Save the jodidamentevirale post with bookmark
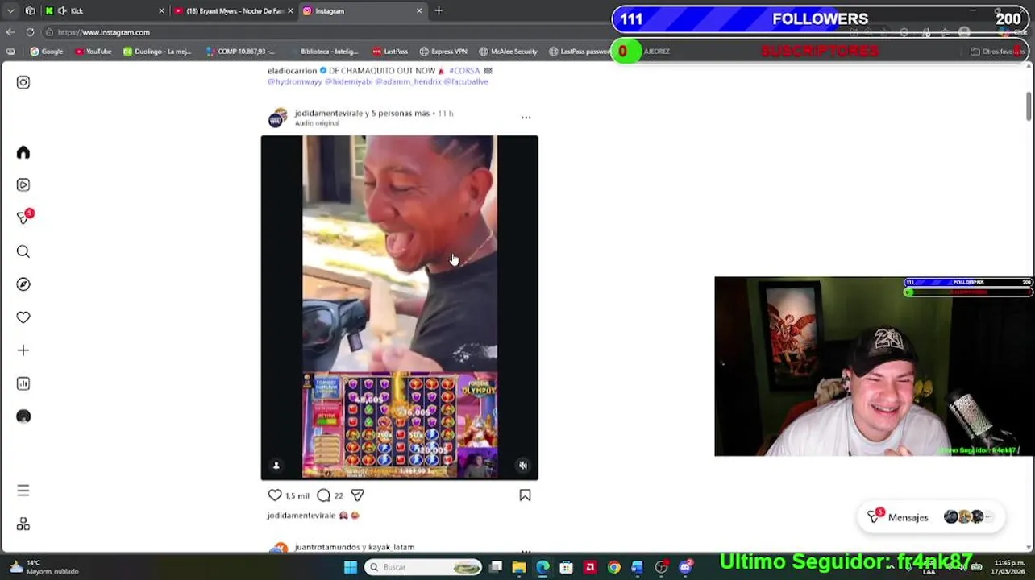Image resolution: width=1035 pixels, height=580 pixels. coord(525,495)
